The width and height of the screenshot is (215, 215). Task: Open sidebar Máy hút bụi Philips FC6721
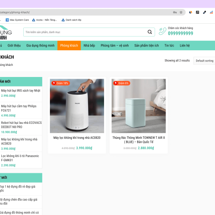pyautogui.click(x=19, y=108)
